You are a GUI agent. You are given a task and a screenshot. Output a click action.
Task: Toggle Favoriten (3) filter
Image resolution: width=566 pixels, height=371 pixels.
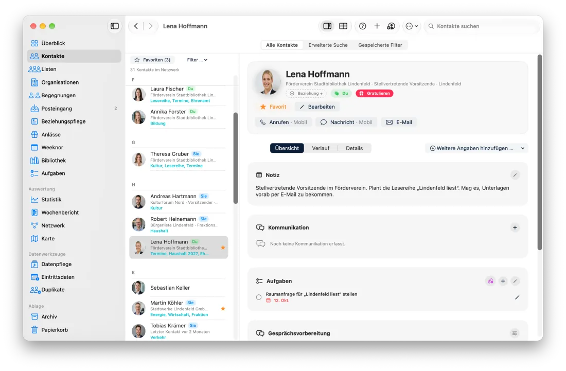(152, 60)
